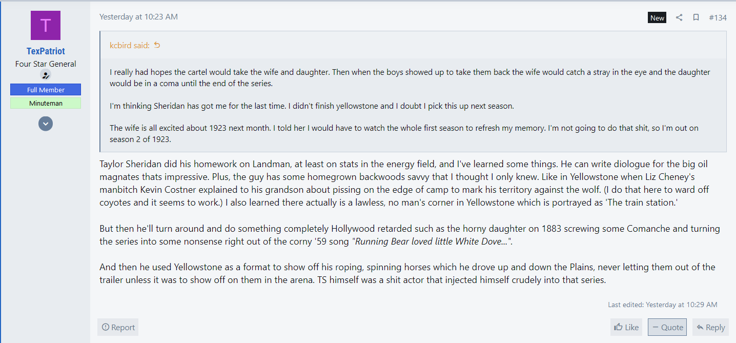Open the permalink #134
736x343 pixels.
point(718,17)
